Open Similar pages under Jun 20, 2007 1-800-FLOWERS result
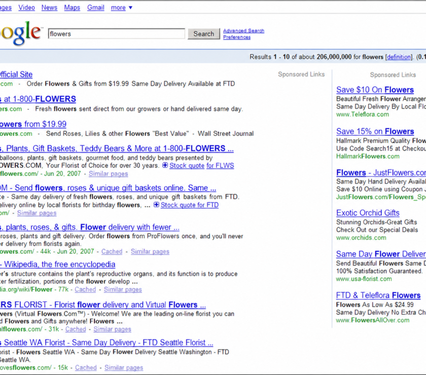Screen dimensions: 426x375 [109, 173]
